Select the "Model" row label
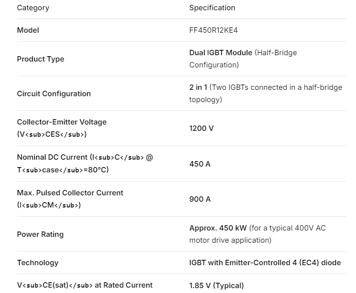 click(x=28, y=30)
